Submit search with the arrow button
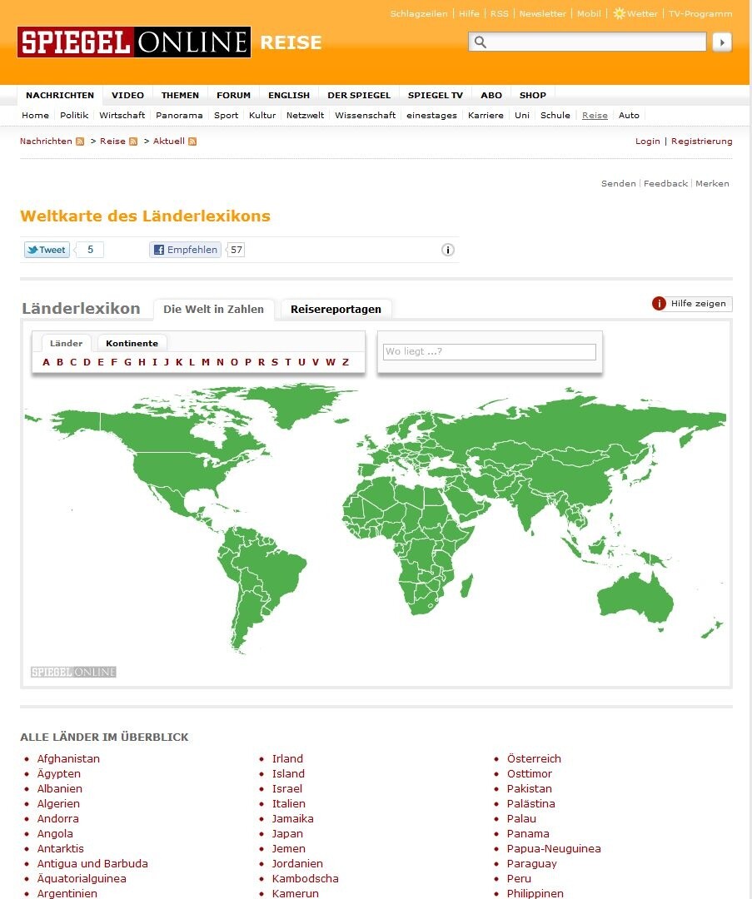 tap(722, 42)
